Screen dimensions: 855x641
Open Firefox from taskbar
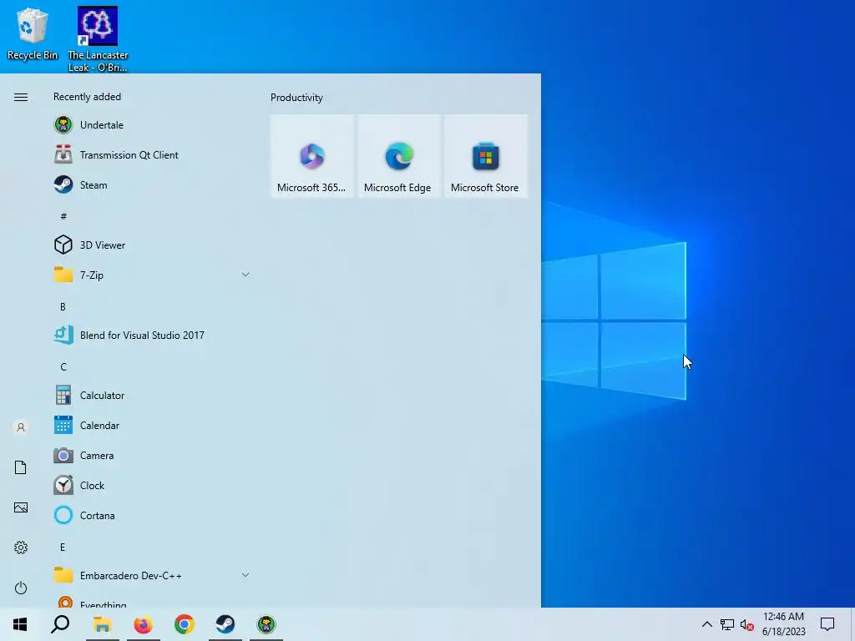pos(144,624)
